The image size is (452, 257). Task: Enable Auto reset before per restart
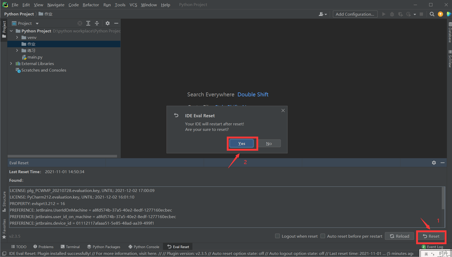point(323,236)
